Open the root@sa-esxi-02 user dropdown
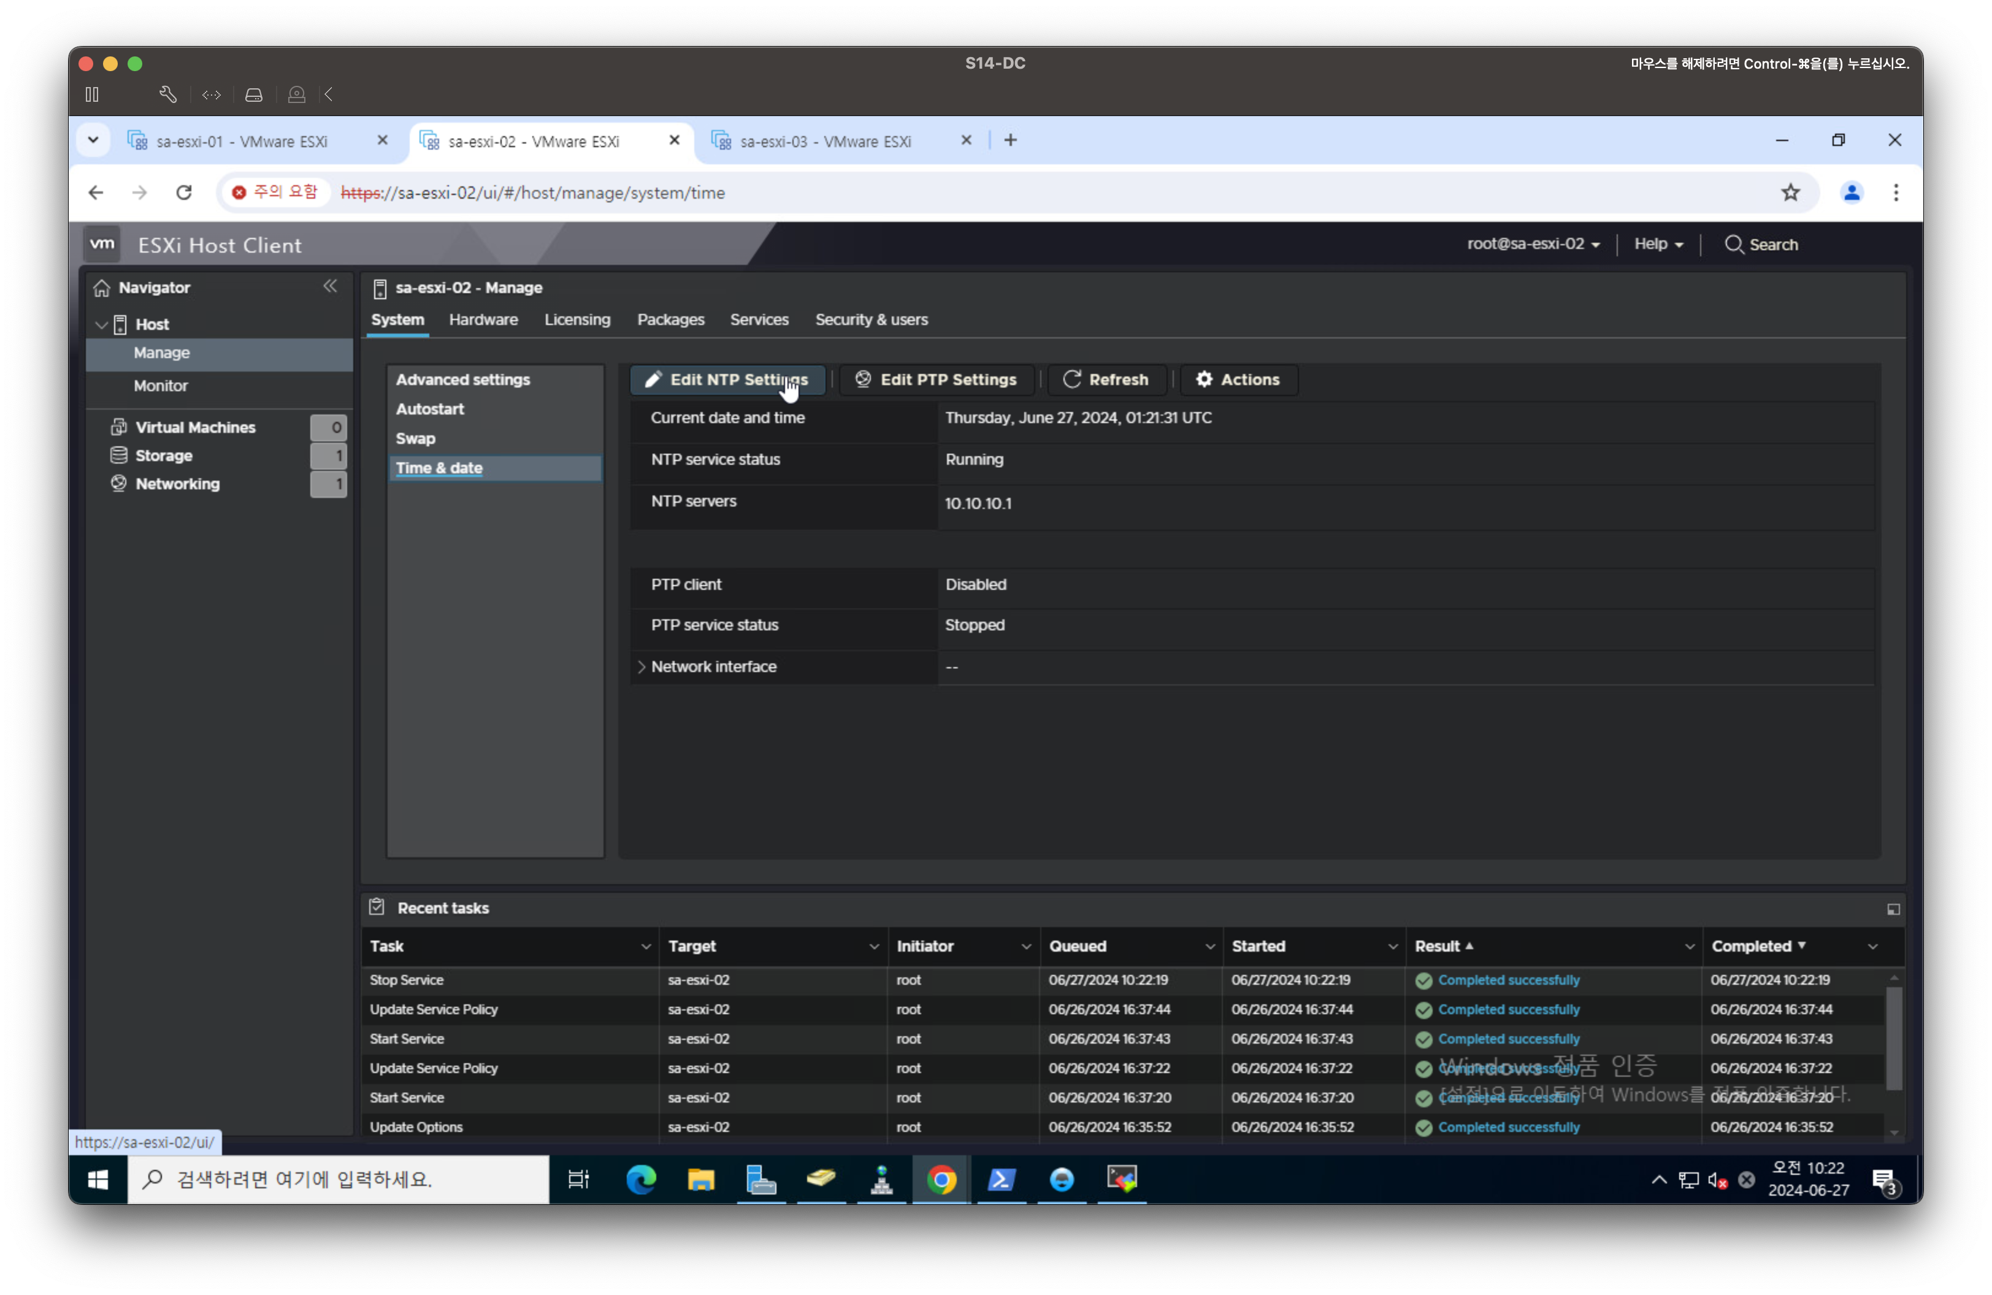The width and height of the screenshot is (1992, 1295). tap(1533, 244)
